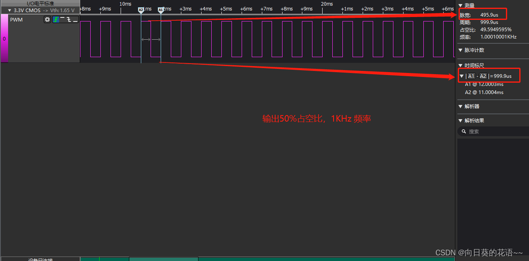Enable the low level trigger mode
Viewport: 529px width, 261px height.
point(75,19)
